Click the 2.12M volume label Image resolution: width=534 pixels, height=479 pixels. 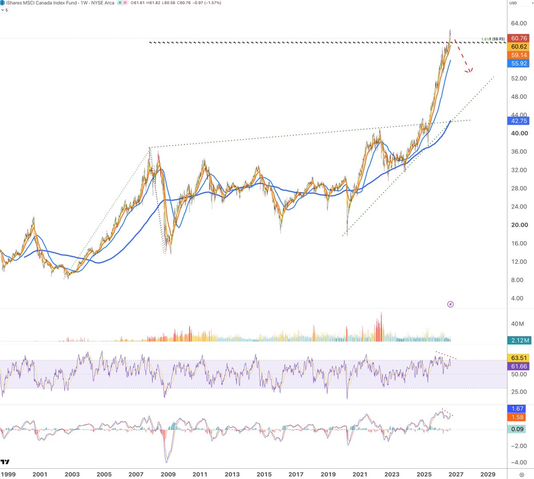[519, 340]
